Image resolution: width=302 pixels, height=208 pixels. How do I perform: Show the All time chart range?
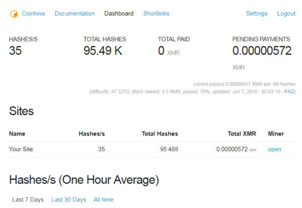[103, 199]
